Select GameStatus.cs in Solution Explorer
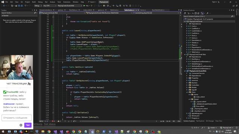Screen dimensions: 239x134 coord(196,40)
